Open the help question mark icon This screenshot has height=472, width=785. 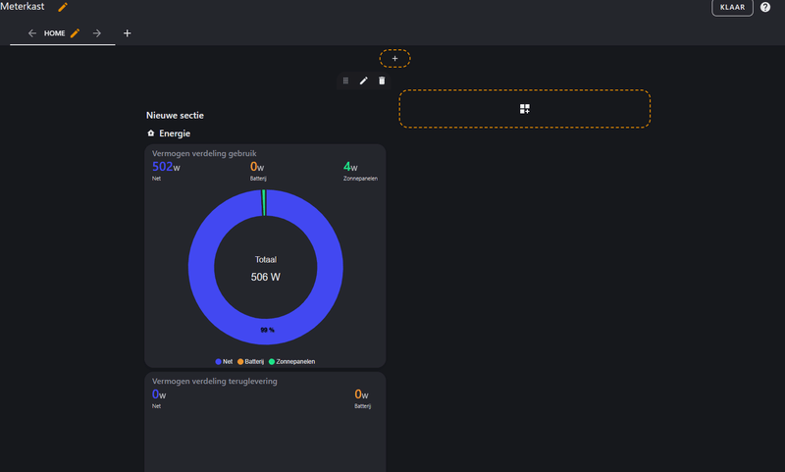tap(765, 7)
